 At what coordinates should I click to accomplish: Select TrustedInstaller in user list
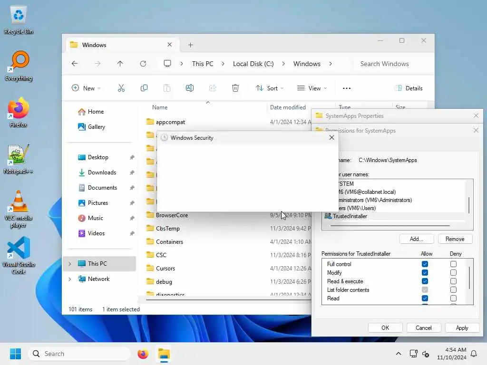click(350, 216)
